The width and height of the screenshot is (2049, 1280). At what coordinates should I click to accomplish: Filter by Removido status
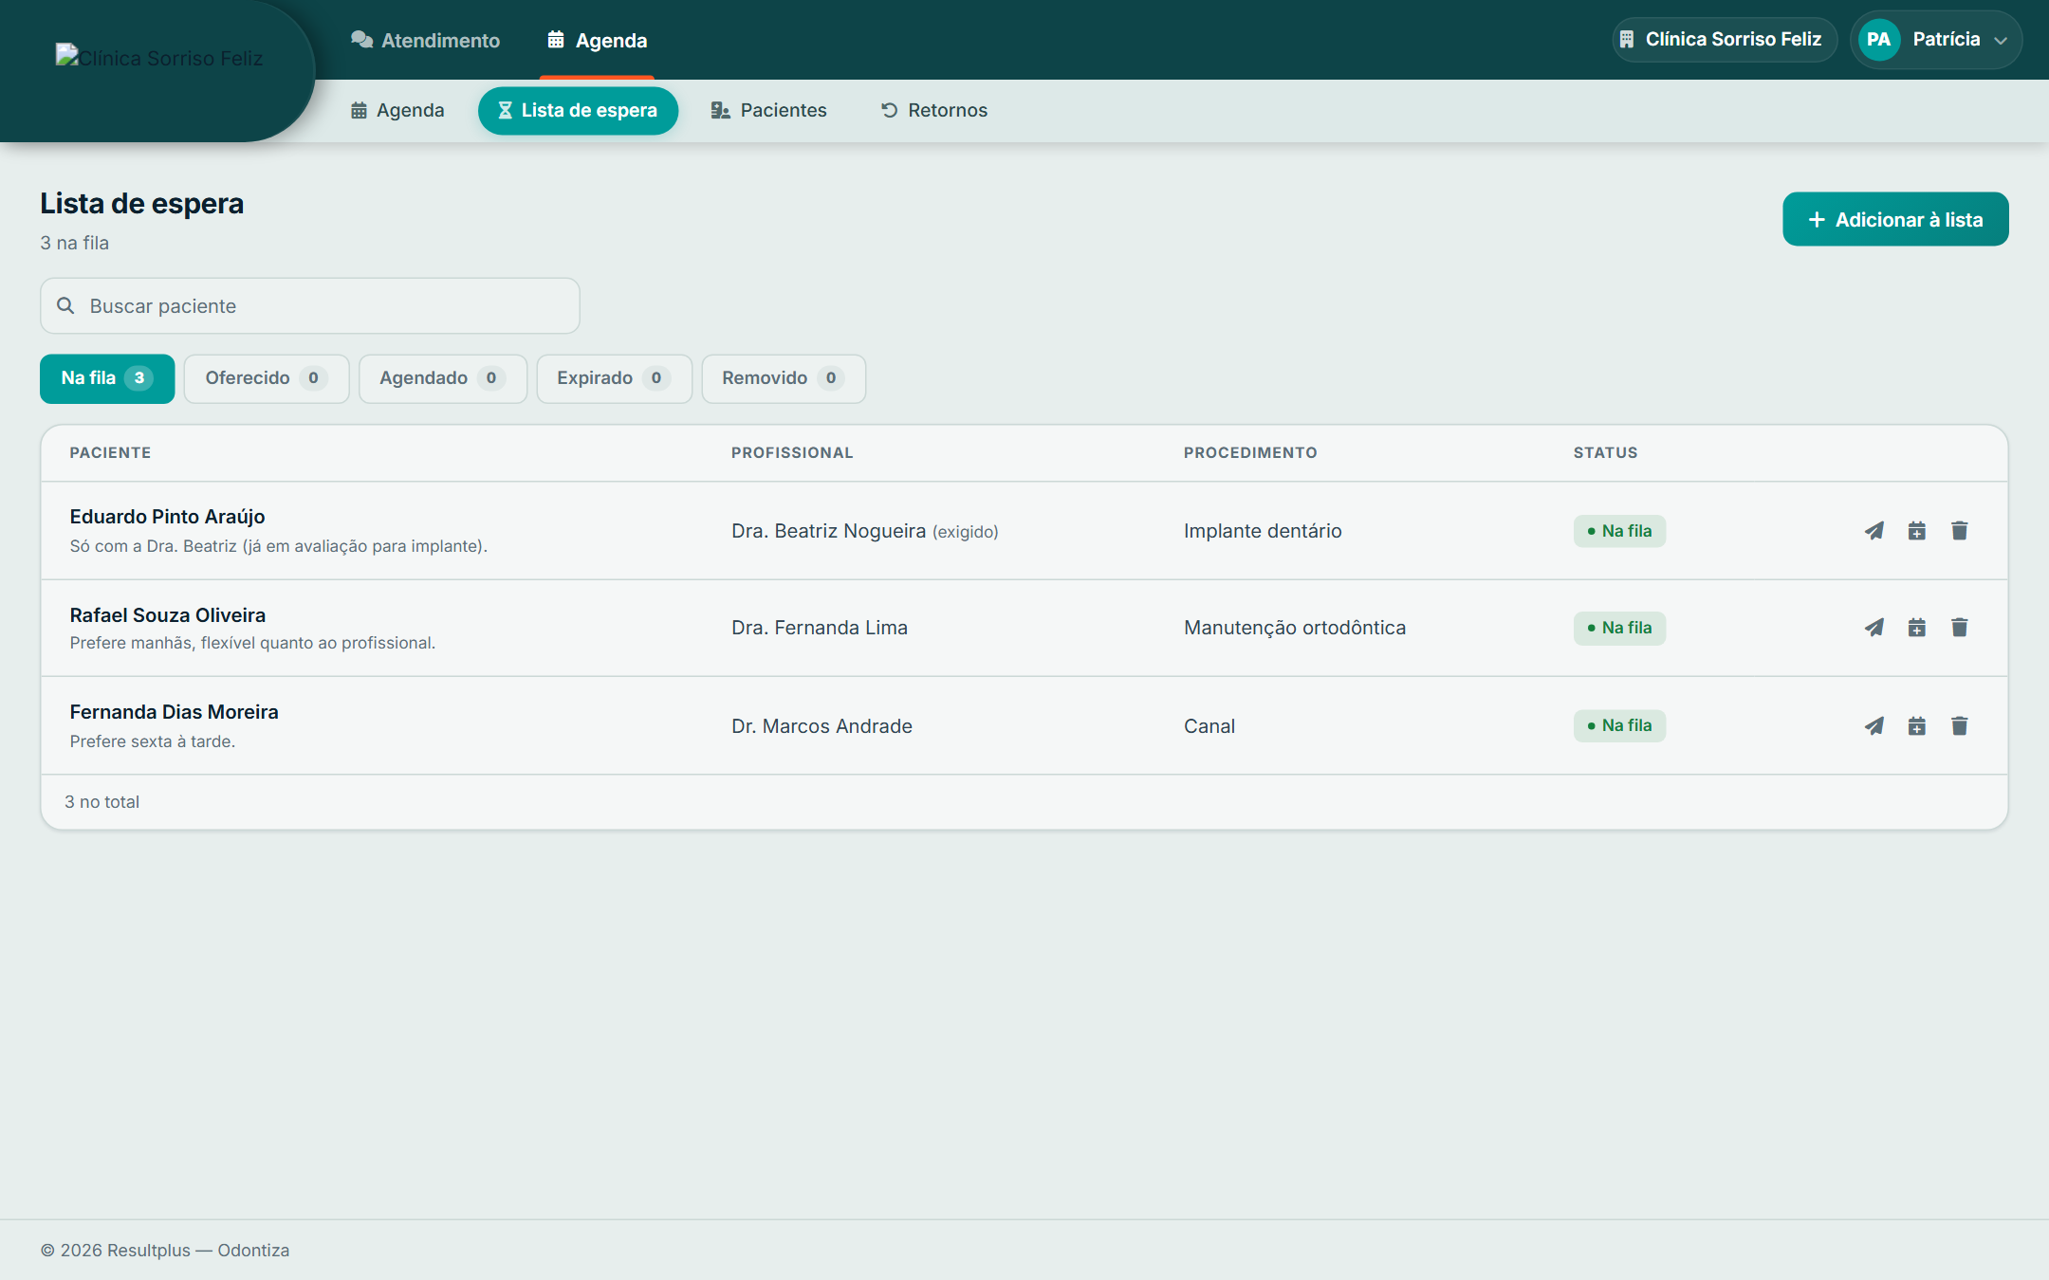[784, 378]
